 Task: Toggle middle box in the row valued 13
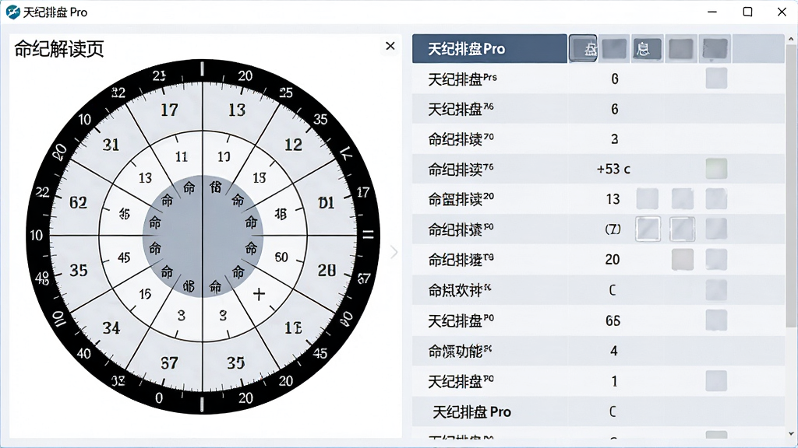point(682,198)
